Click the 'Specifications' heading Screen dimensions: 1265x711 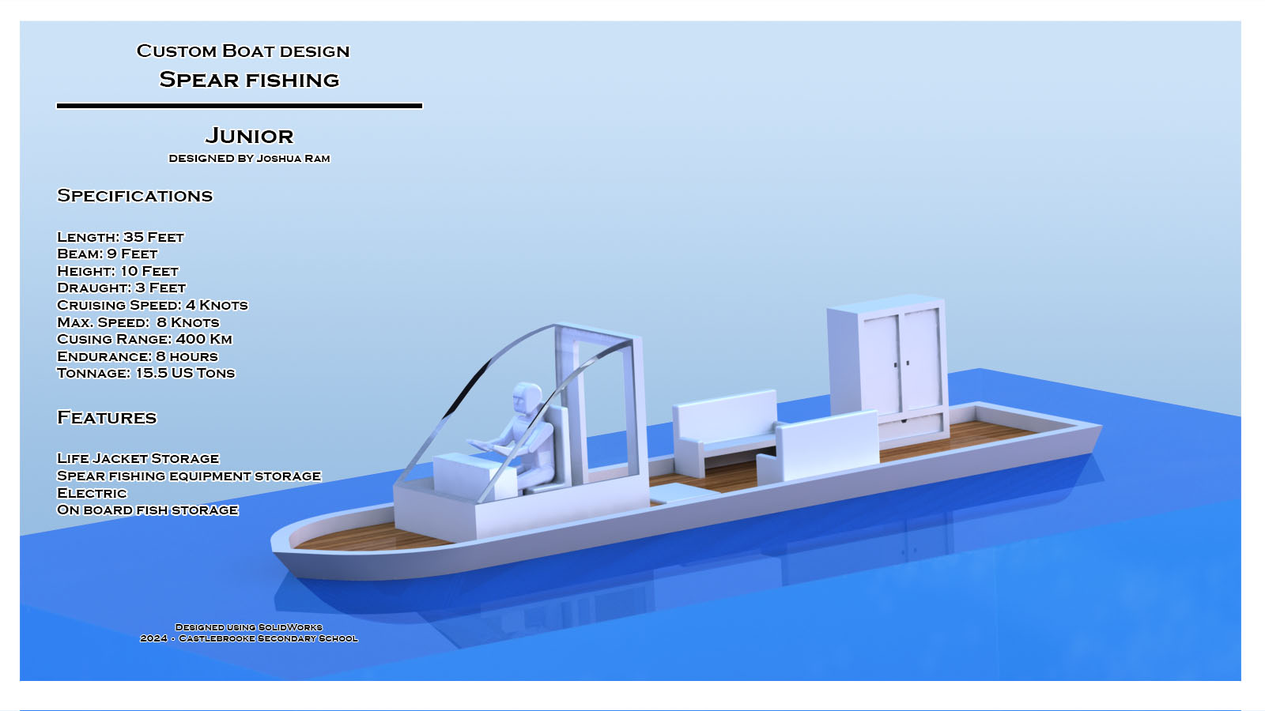[x=135, y=196]
